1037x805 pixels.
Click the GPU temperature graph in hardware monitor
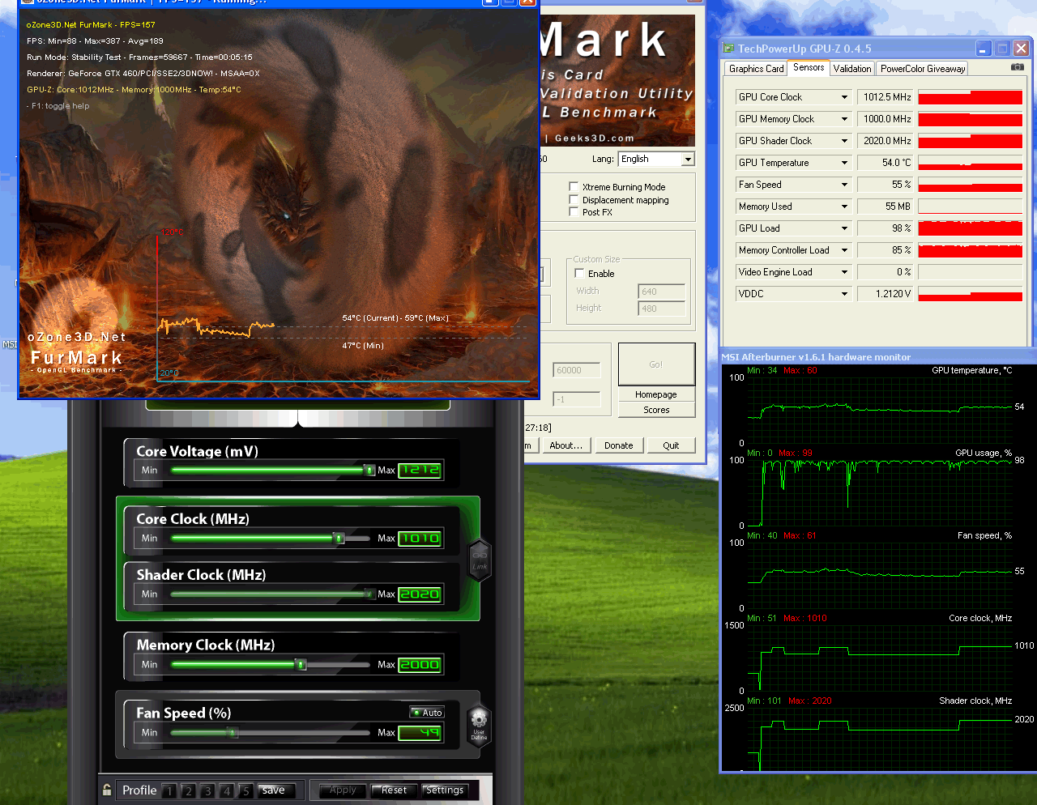click(x=879, y=410)
